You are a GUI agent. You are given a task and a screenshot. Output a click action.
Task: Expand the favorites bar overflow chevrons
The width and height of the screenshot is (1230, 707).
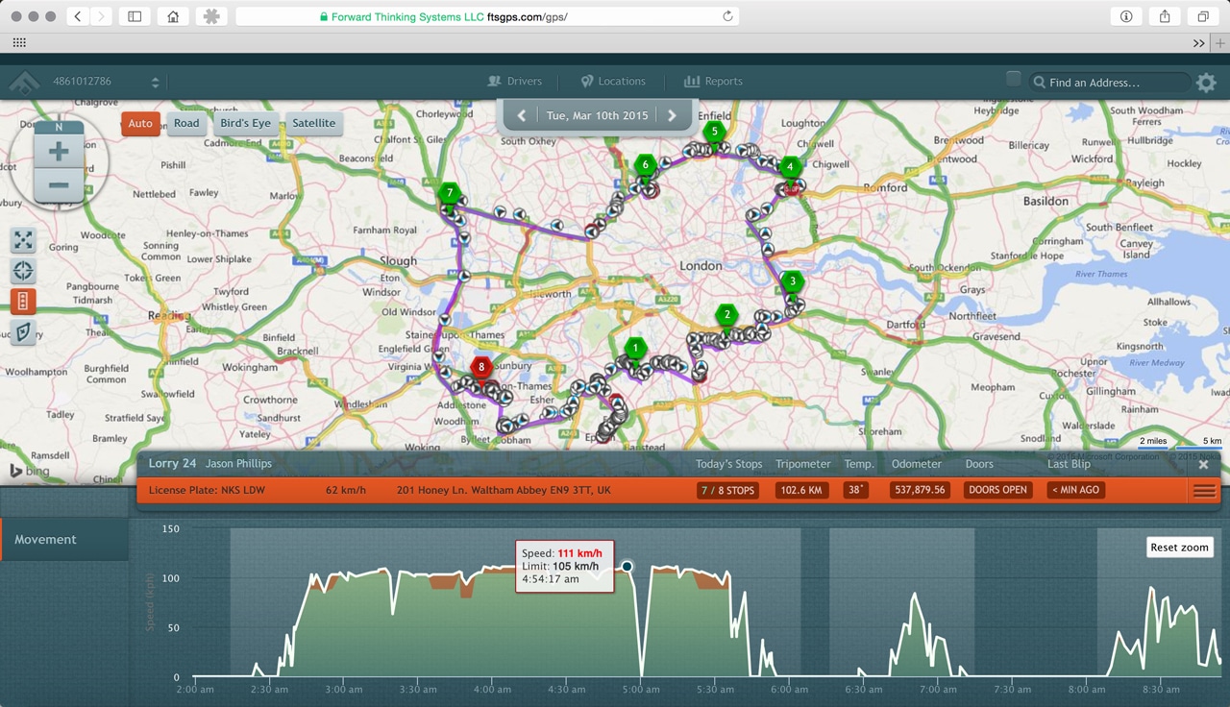pos(1198,43)
